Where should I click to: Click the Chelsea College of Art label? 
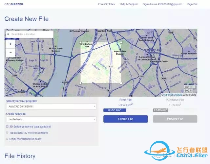click(x=40, y=85)
